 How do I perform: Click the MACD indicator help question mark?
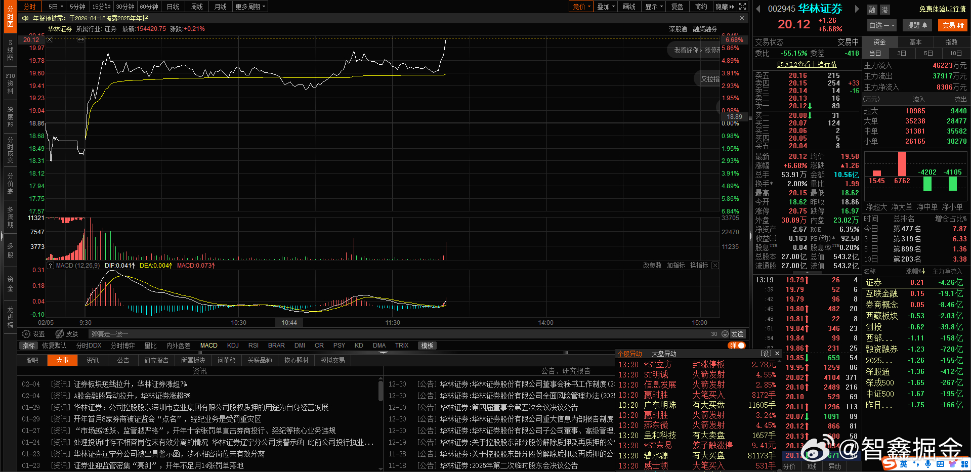click(50, 266)
